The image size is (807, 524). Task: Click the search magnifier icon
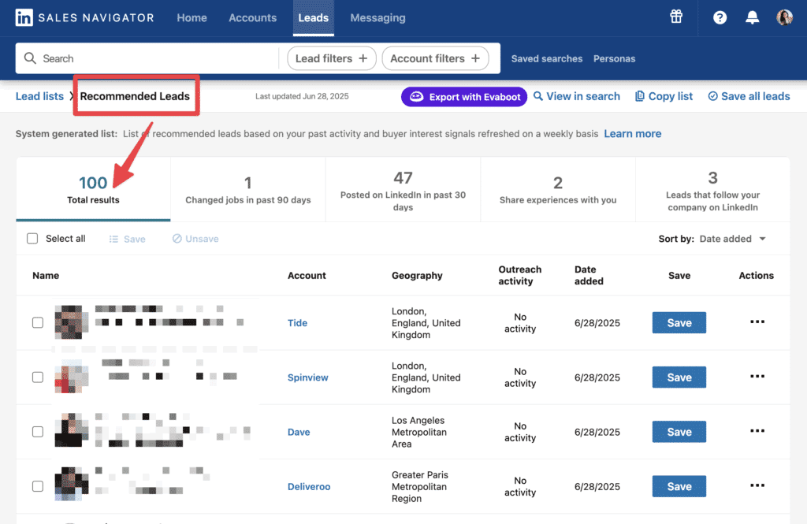point(30,58)
